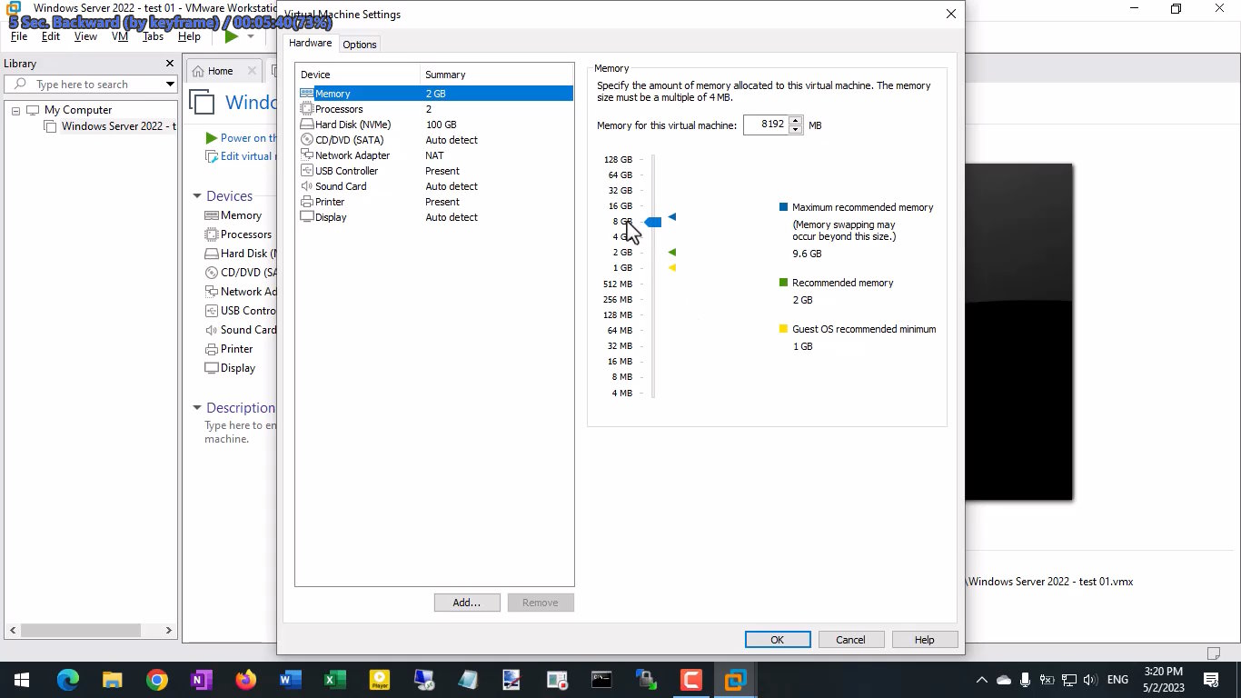The height and width of the screenshot is (698, 1241).
Task: Select Hard Disk (NVMe) in device list
Action: tap(352, 125)
